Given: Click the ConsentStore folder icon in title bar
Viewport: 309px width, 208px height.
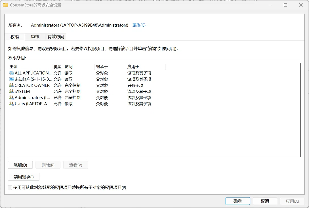Looking at the screenshot, I should tap(5, 5).
